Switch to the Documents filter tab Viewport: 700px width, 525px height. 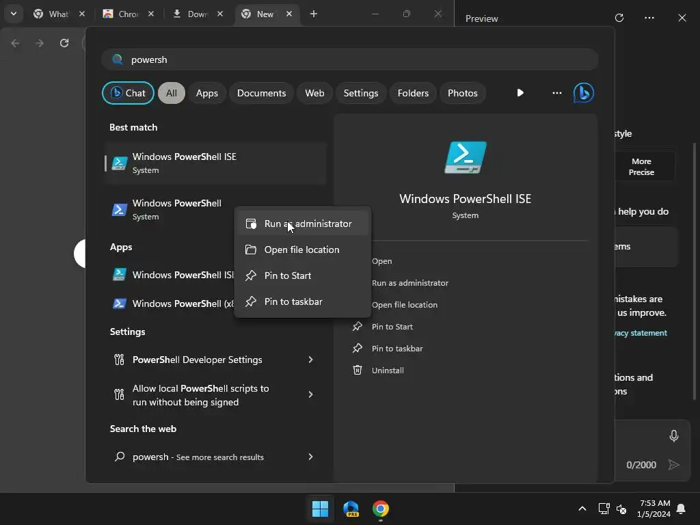[261, 93]
